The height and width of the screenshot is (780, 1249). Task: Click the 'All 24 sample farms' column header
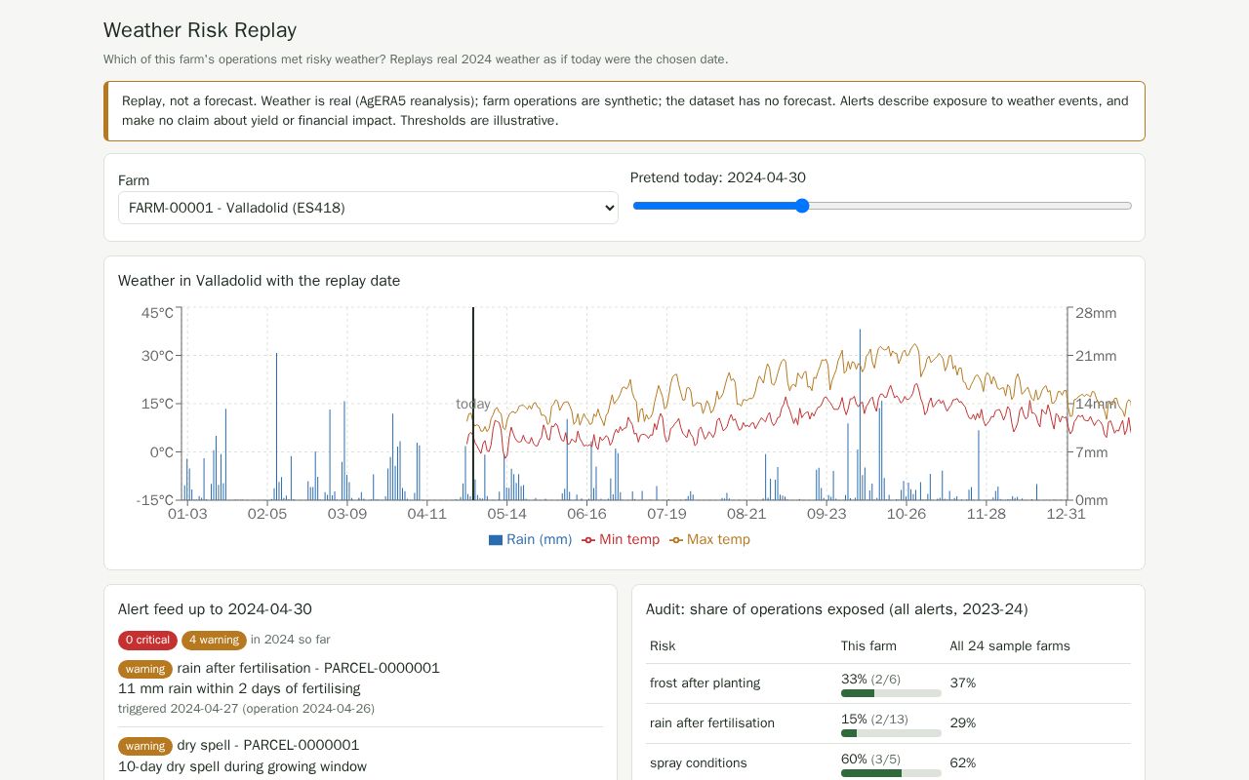click(x=1010, y=646)
